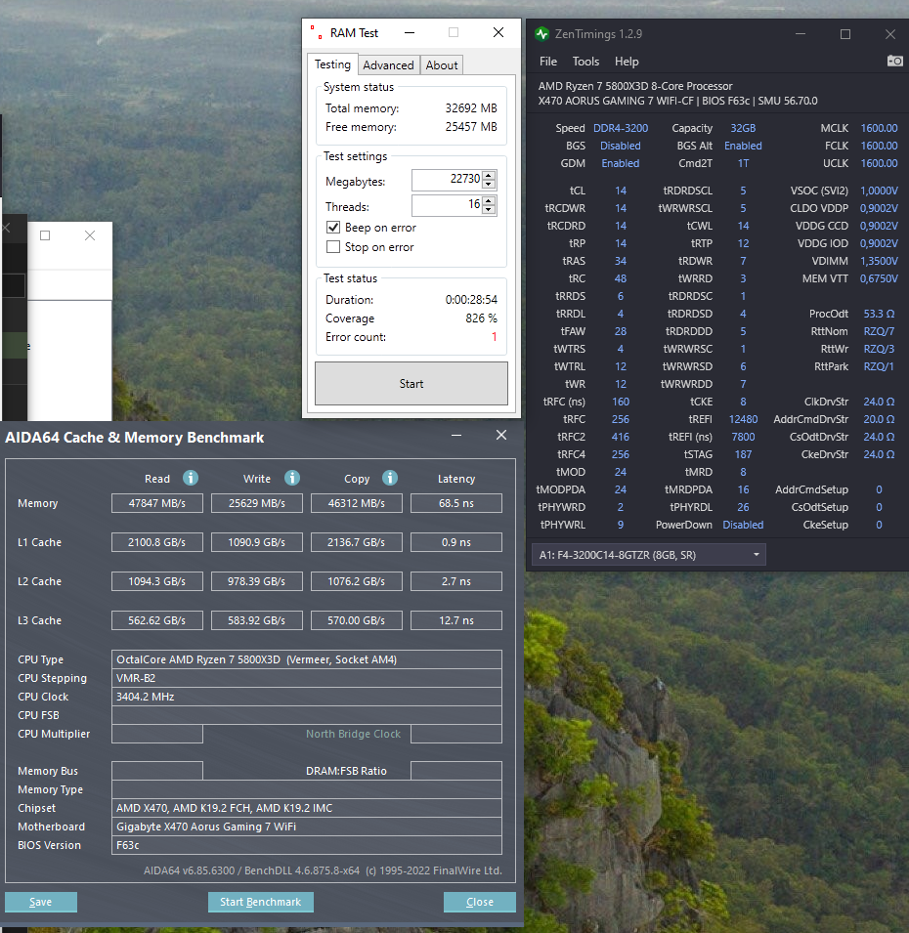909x933 pixels.
Task: Toggle the Beep on error checkbox
Action: [x=333, y=228]
